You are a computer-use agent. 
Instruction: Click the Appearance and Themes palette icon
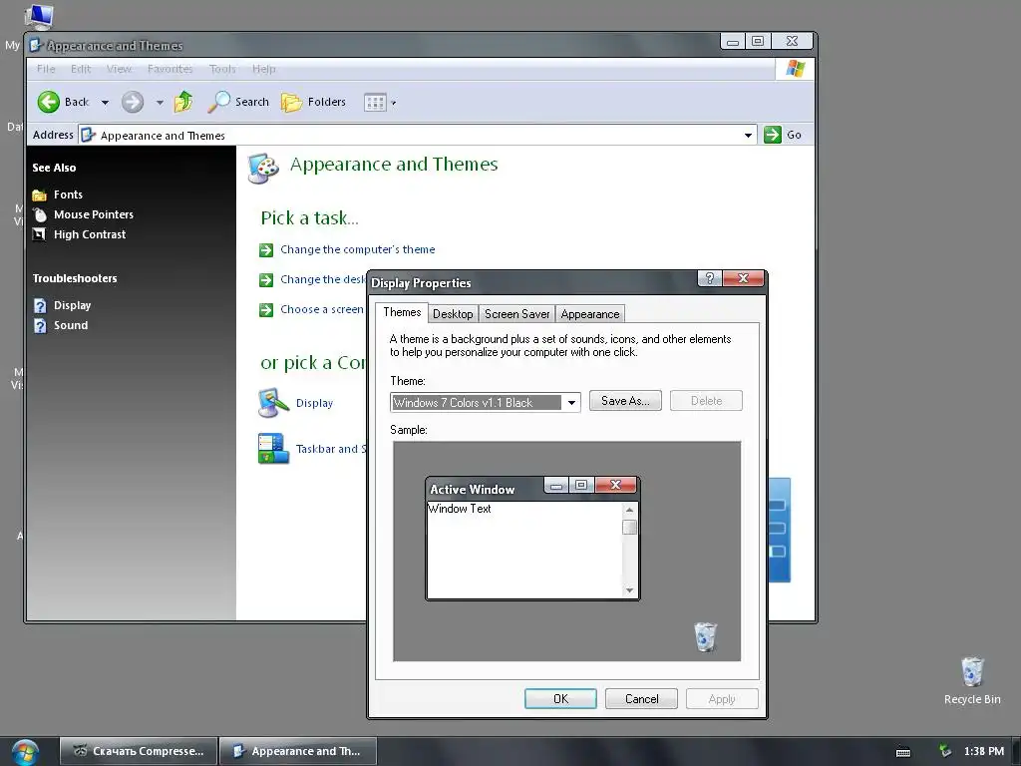tap(263, 169)
